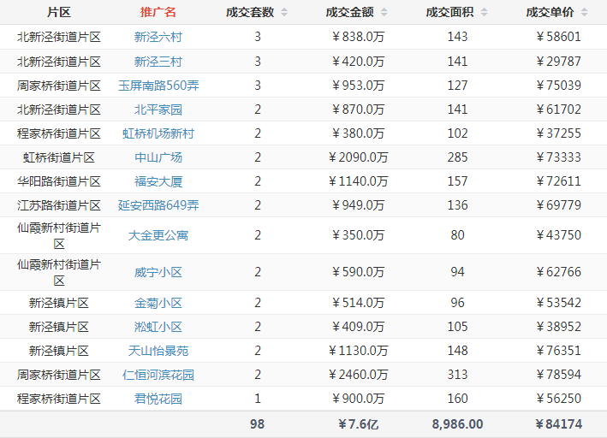Click unit price ￥37255
607x438 pixels.
[x=558, y=133]
